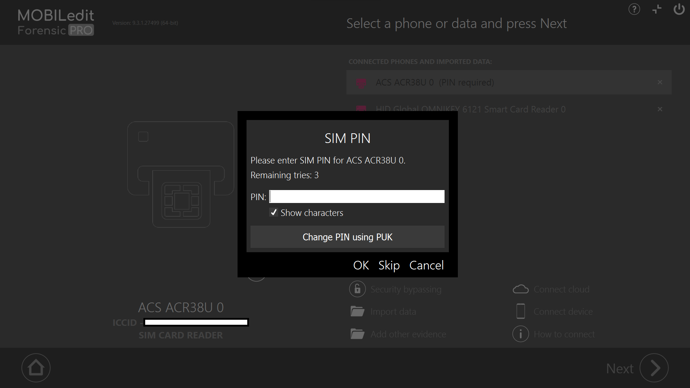Image resolution: width=690 pixels, height=388 pixels.
Task: Select Connect device
Action: (563, 311)
